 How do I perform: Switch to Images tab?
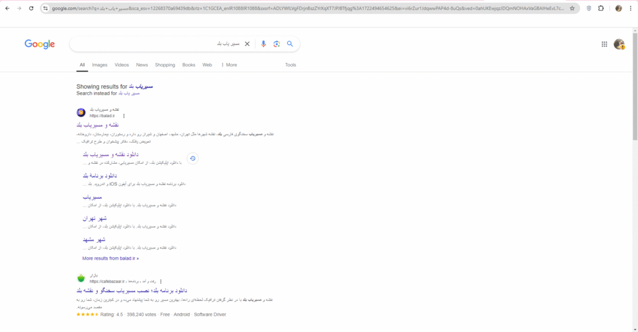(100, 65)
